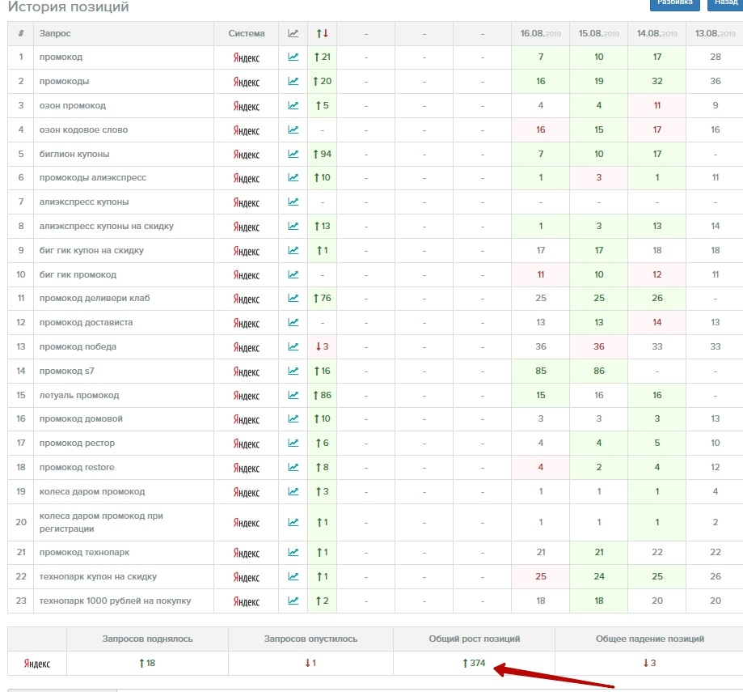Image resolution: width=743 pixels, height=692 pixels.
Task: View graph for биглион купоны
Action: [293, 154]
